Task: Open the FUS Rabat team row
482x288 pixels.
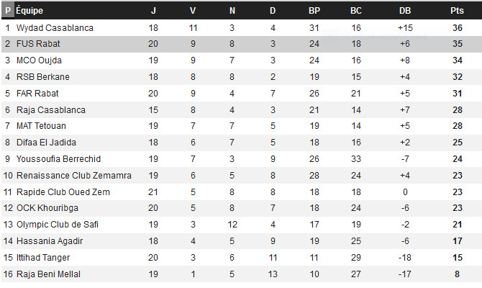Action: pyautogui.click(x=242, y=44)
